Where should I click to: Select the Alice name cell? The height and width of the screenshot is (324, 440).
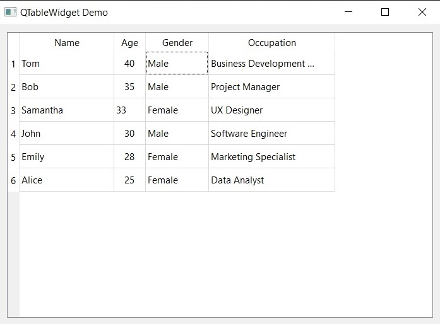click(x=66, y=180)
